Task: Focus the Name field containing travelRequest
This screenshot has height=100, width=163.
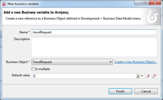Action: pos(94,32)
